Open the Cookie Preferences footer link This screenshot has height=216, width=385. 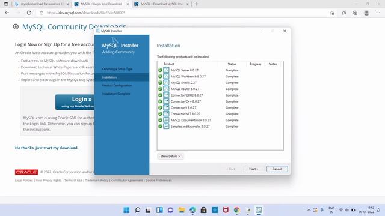point(159,180)
